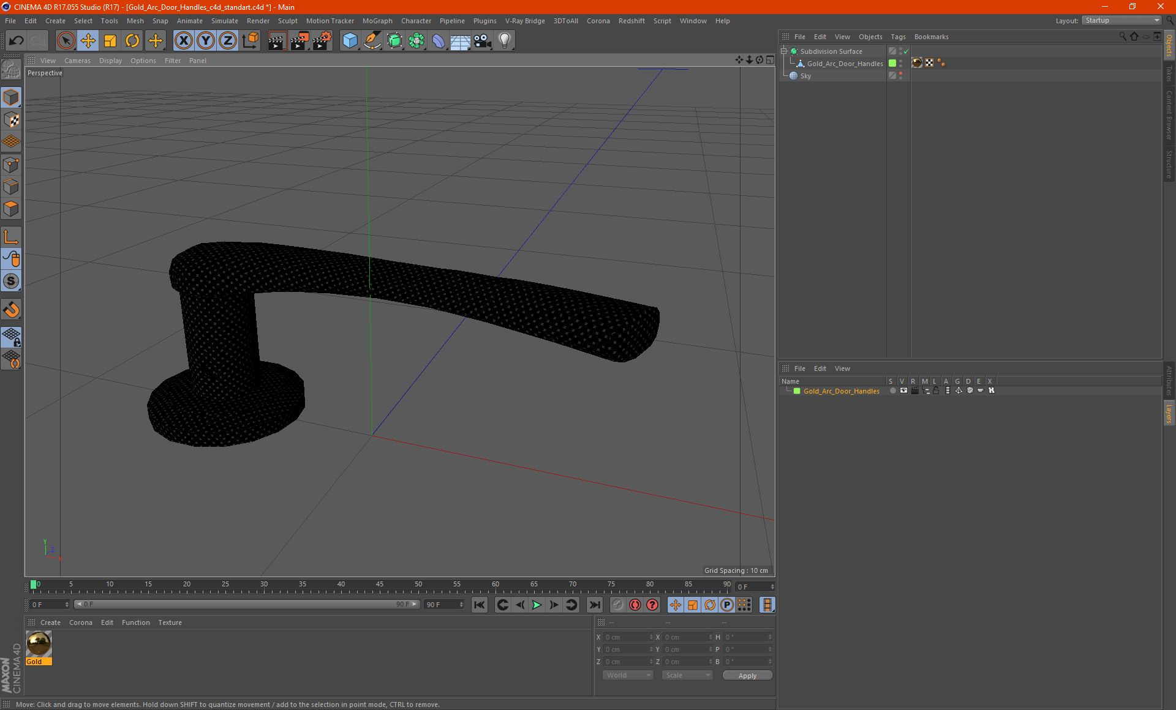Add a Light object
This screenshot has width=1176, height=710.
click(505, 41)
